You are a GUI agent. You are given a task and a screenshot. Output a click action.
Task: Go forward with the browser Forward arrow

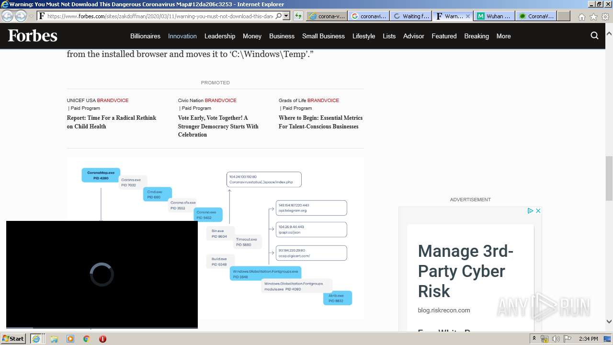coord(21,16)
